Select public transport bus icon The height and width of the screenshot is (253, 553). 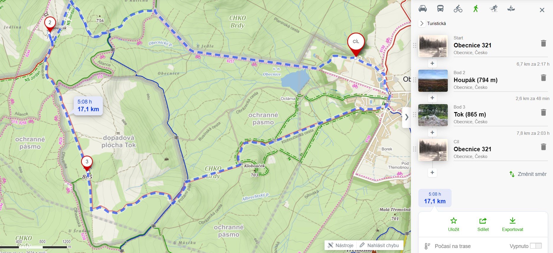pos(440,9)
